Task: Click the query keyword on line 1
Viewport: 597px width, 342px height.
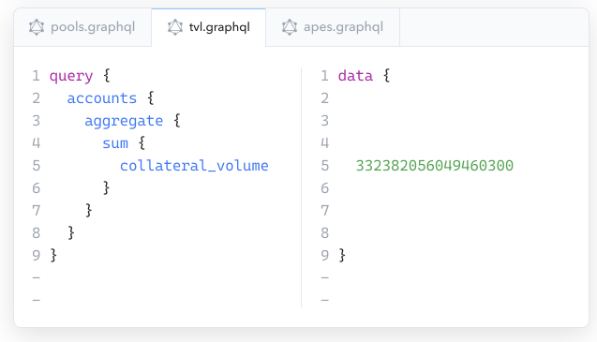Action: click(x=71, y=76)
